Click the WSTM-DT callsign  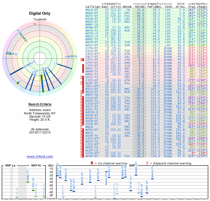coord(92,121)
